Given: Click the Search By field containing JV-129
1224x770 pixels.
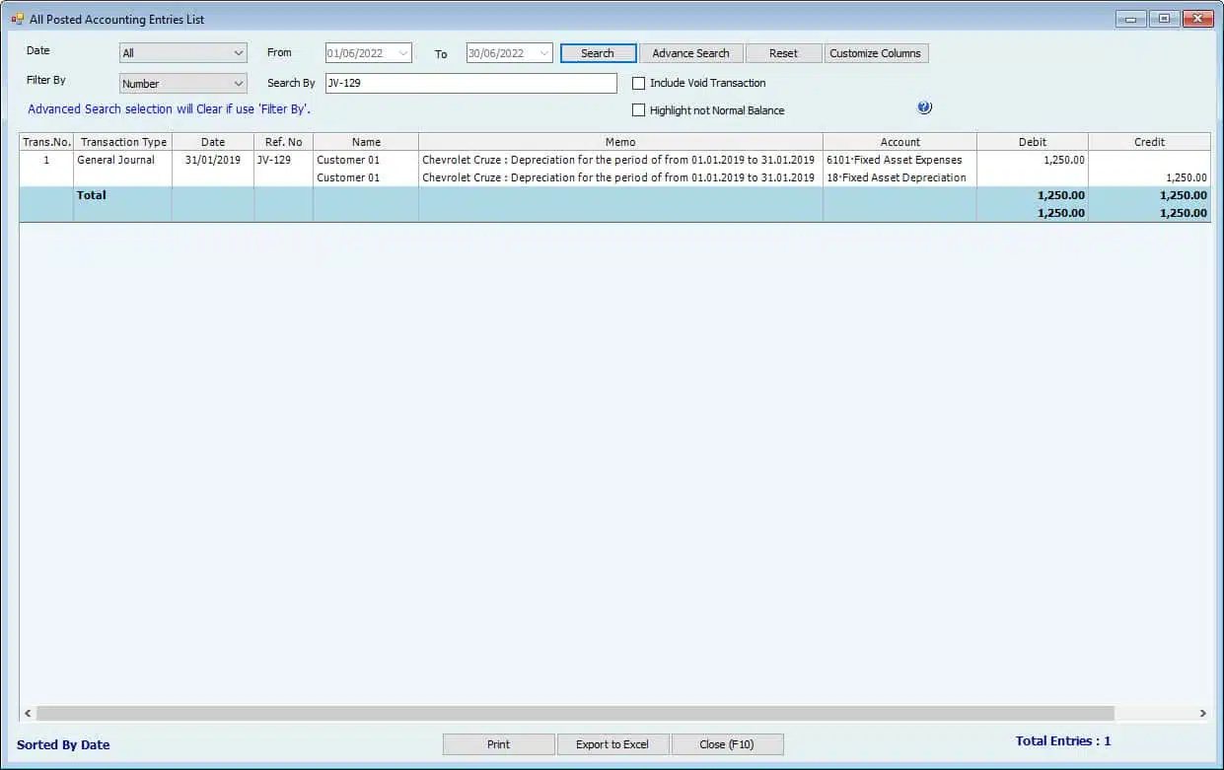Looking at the screenshot, I should (x=471, y=83).
